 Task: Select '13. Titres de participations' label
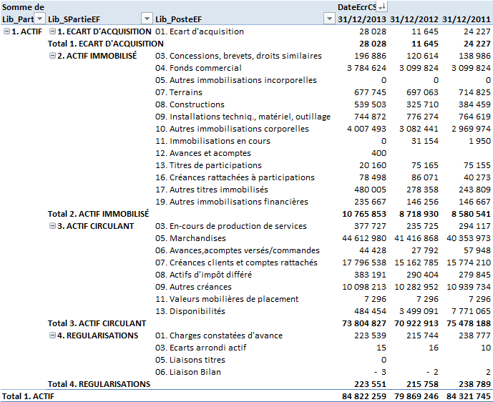point(208,165)
